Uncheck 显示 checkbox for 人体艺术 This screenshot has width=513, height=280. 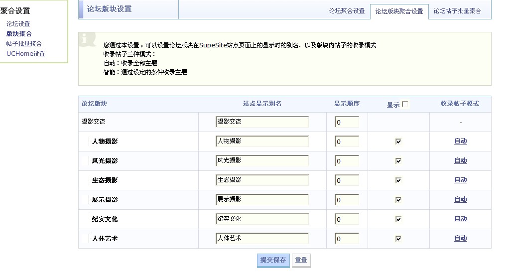coord(398,239)
